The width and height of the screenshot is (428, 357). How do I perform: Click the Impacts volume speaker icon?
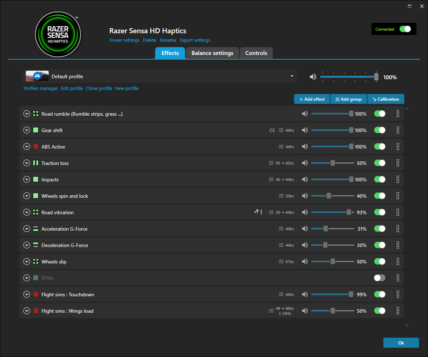coord(305,180)
